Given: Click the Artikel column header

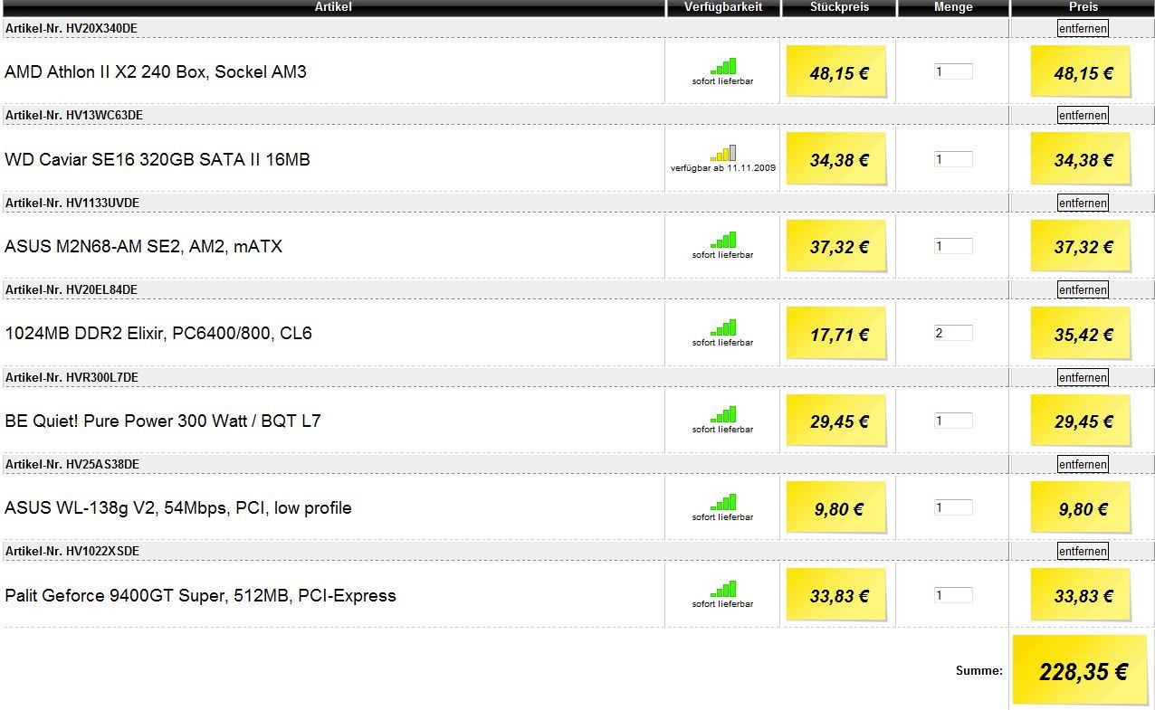Looking at the screenshot, I should [x=333, y=7].
